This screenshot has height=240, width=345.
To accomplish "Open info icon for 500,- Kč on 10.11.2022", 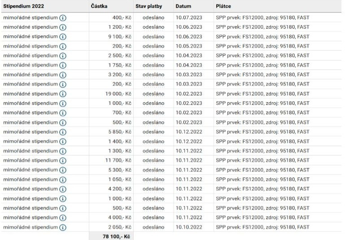I will [63, 208].
